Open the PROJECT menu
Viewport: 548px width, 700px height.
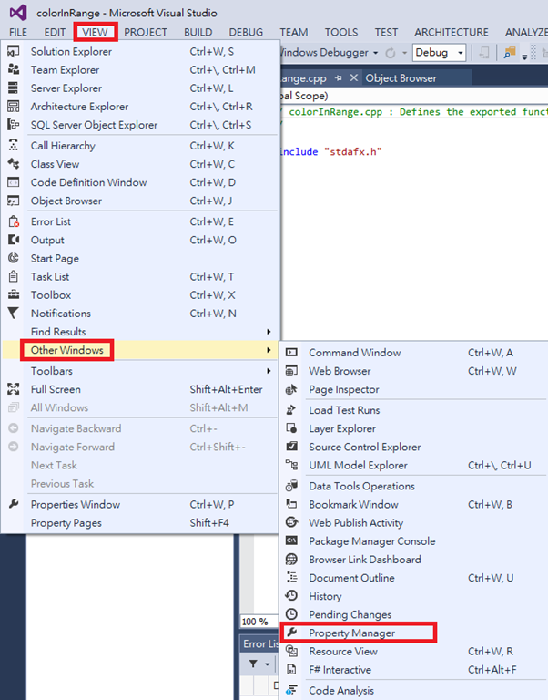click(146, 32)
